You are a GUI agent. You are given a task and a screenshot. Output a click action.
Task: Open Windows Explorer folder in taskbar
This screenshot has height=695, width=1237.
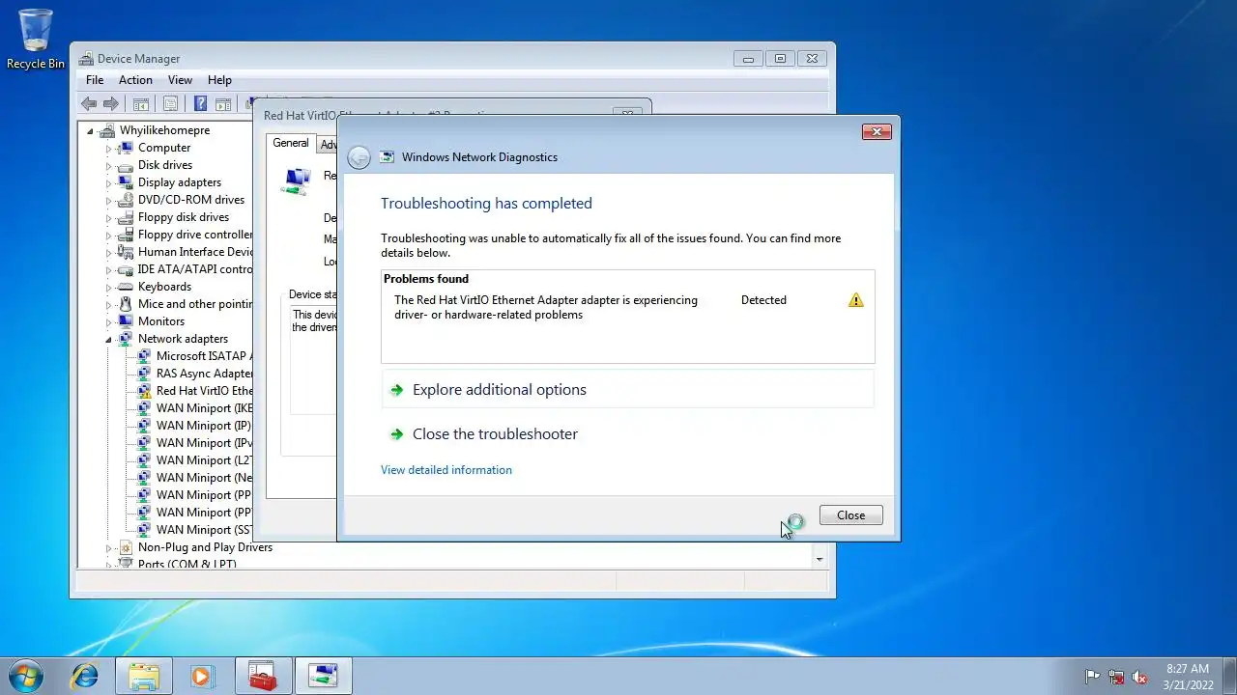pyautogui.click(x=144, y=677)
